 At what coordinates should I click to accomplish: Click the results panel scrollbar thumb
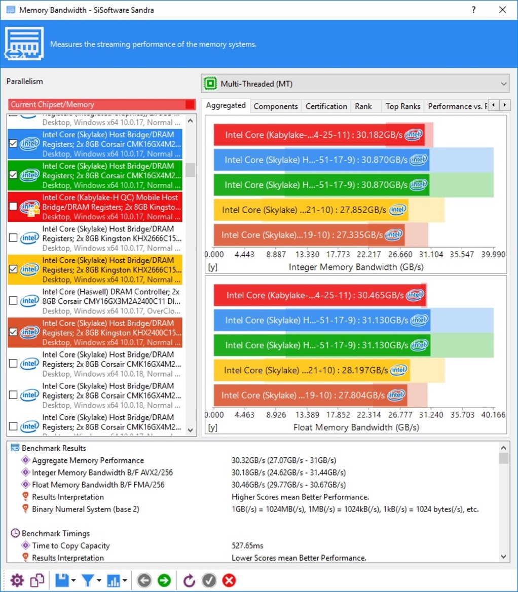(503, 458)
